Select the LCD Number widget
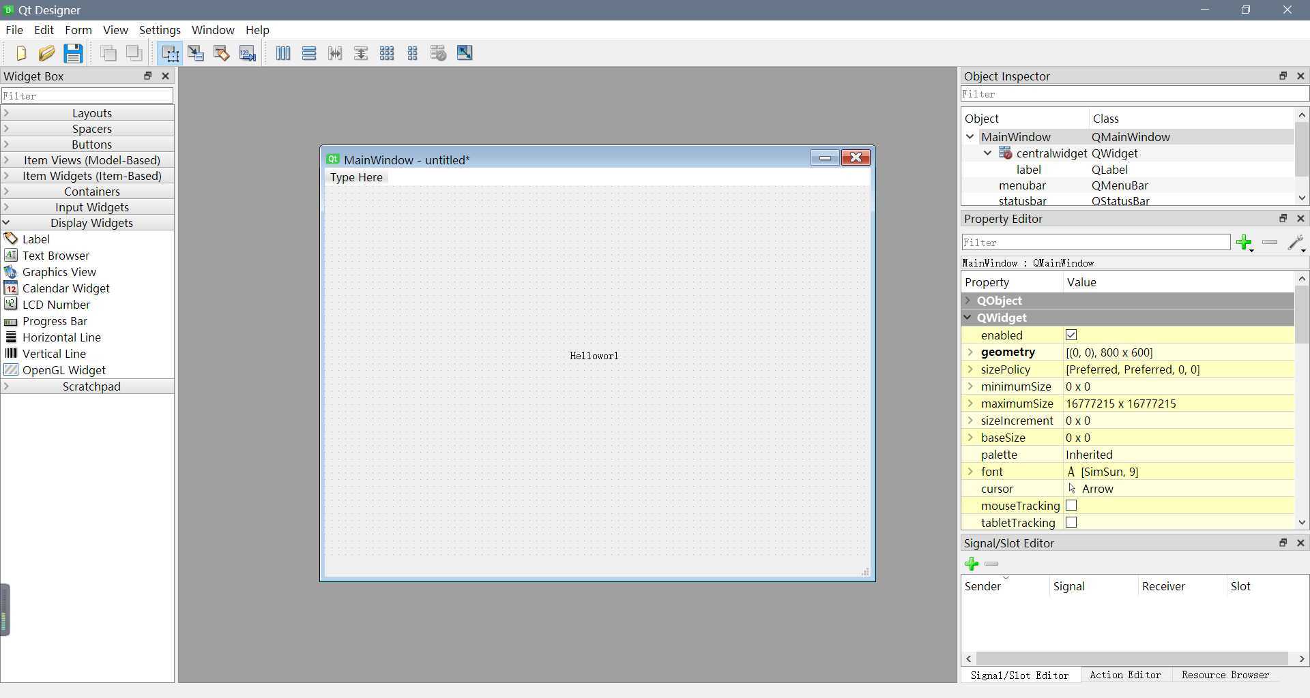This screenshot has height=698, width=1310. click(x=56, y=305)
